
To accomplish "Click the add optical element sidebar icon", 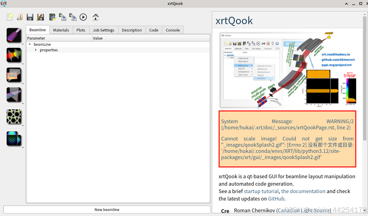I will [x=14, y=55].
